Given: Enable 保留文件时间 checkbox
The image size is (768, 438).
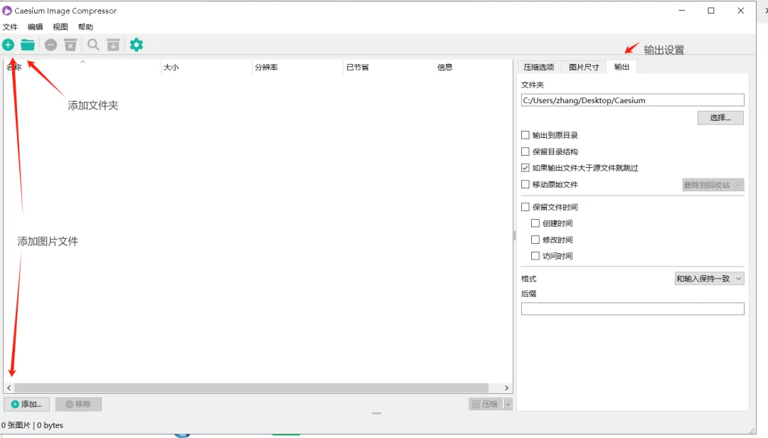Looking at the screenshot, I should point(526,207).
